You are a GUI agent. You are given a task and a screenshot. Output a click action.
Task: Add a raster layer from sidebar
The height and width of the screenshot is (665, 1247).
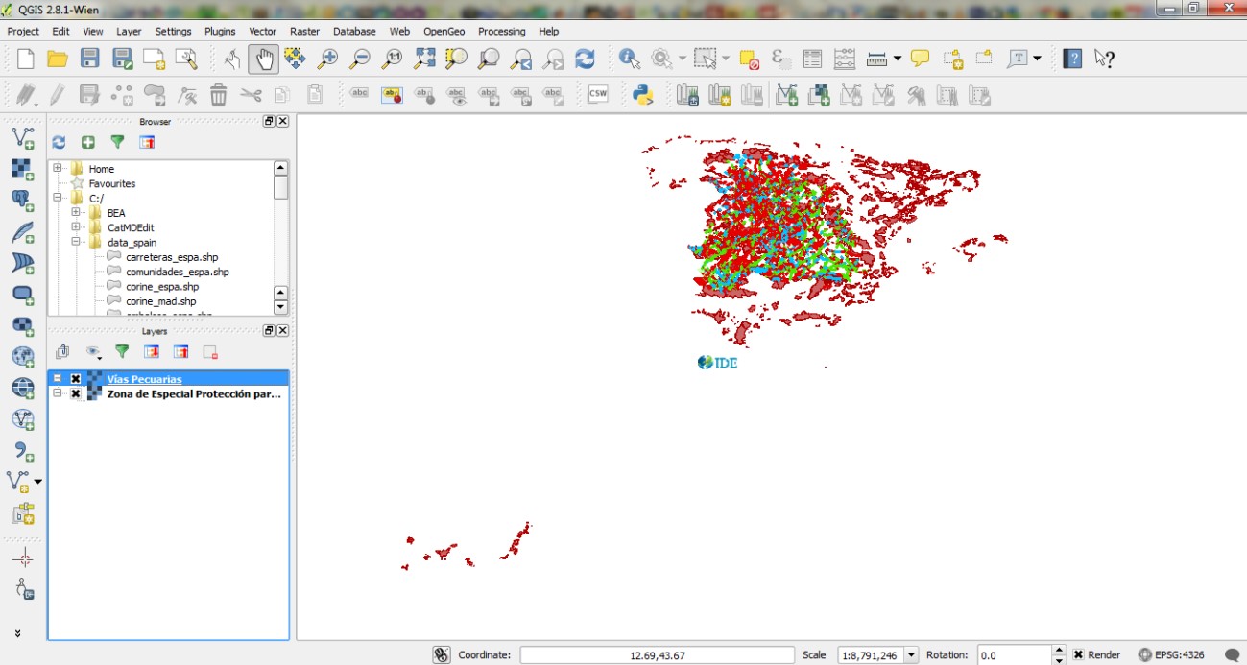(x=22, y=170)
